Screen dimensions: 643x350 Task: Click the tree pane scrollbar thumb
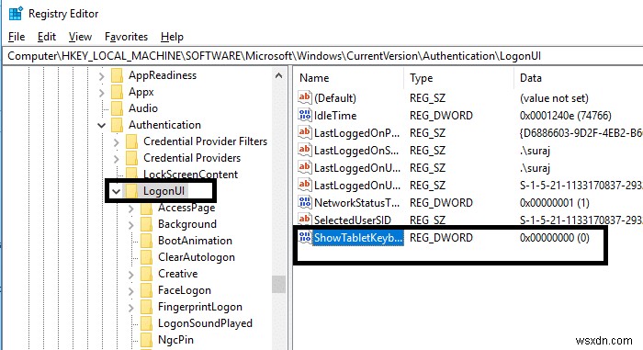[x=278, y=284]
